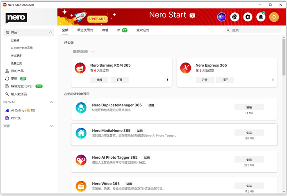Open the 翻录和刻录 category dropdown
This screenshot has width=287, height=196.
[x=84, y=52]
